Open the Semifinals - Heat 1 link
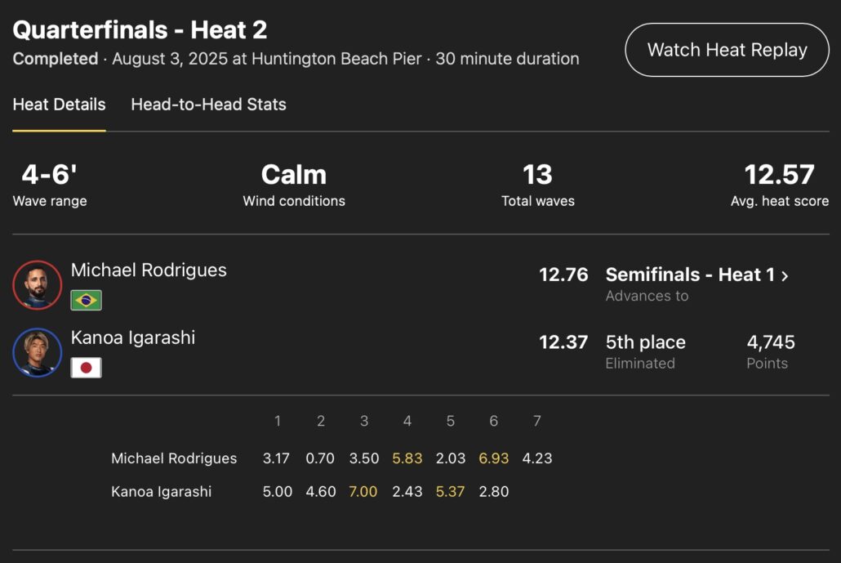 pos(690,275)
